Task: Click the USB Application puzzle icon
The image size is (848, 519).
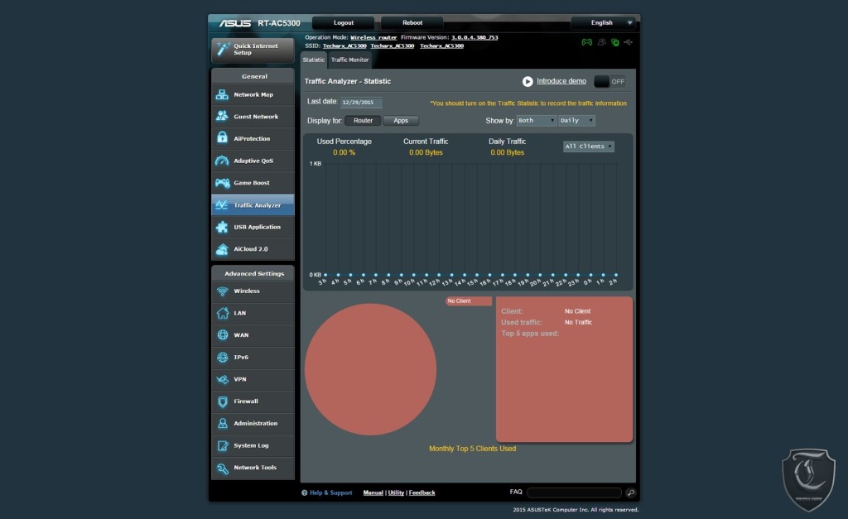Action: point(222,227)
